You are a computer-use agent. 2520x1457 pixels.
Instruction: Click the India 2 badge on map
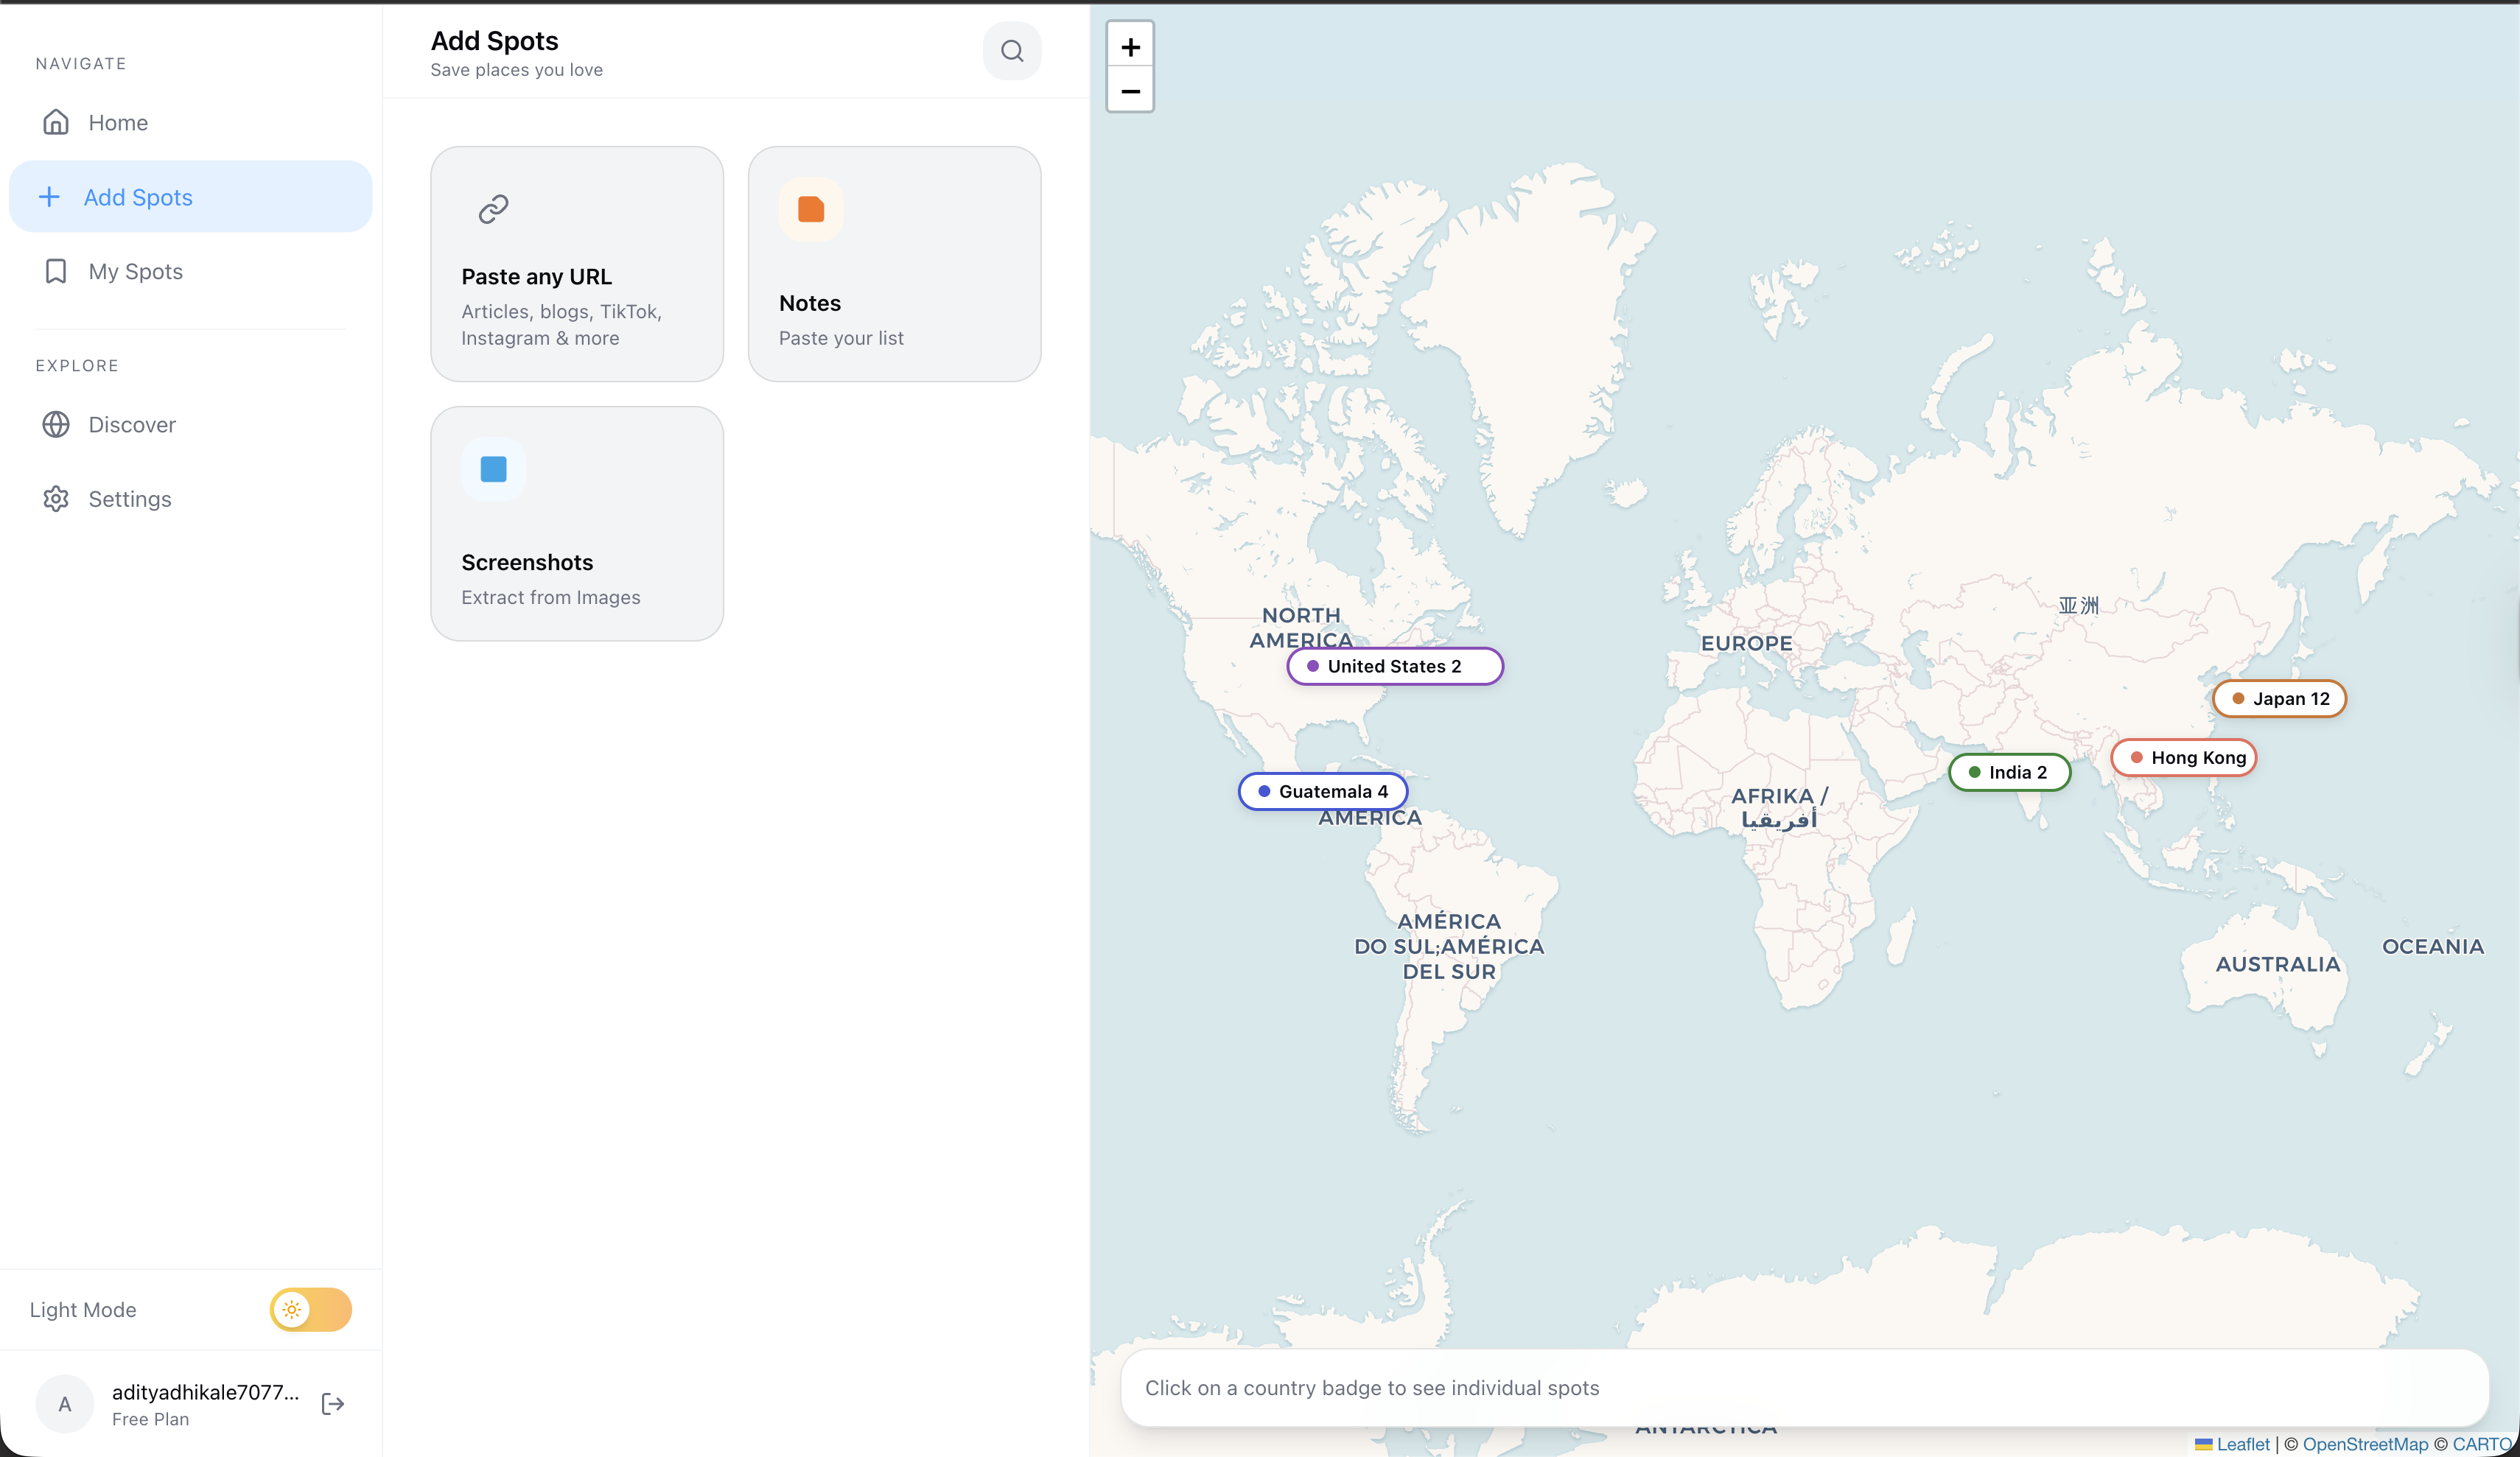click(x=2009, y=771)
